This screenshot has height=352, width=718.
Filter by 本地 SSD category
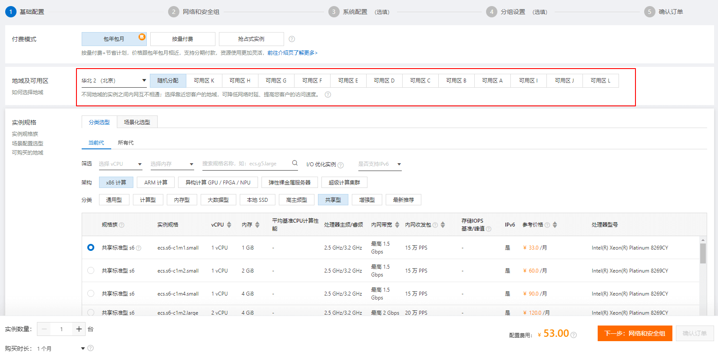257,200
